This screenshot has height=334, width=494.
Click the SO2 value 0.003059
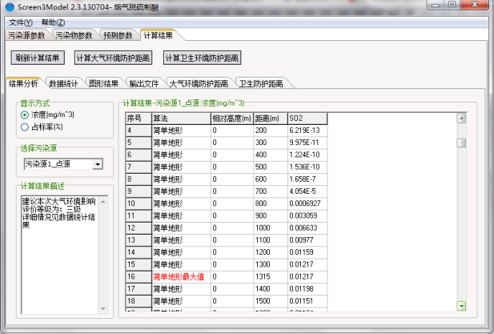(307, 215)
